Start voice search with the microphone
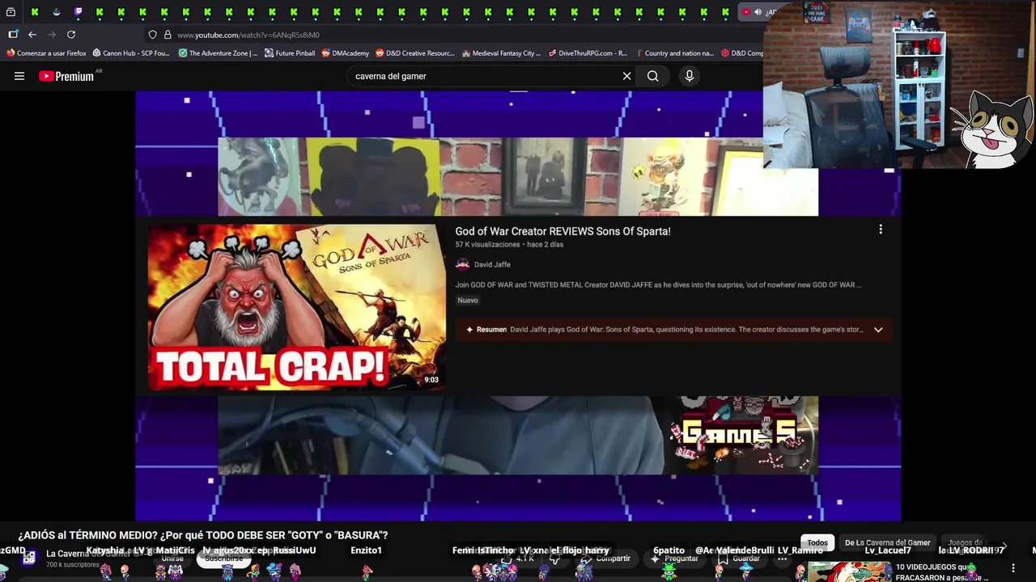The image size is (1036, 582). [690, 76]
